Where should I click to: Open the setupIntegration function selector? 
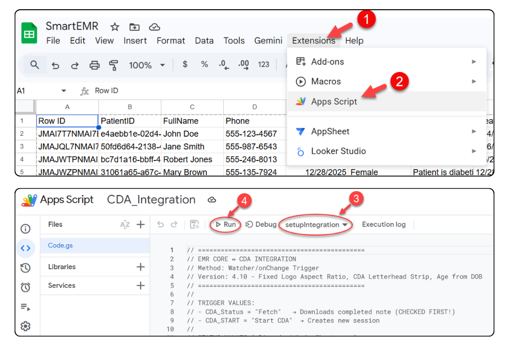tap(314, 225)
